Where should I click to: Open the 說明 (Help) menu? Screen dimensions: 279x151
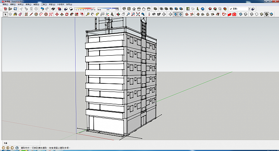coord(69,4)
